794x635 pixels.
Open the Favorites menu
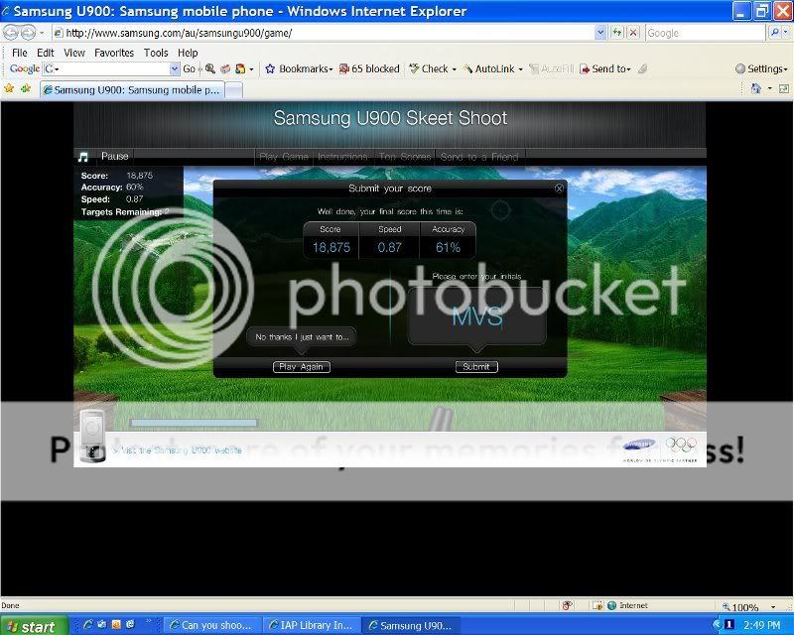pos(114,53)
